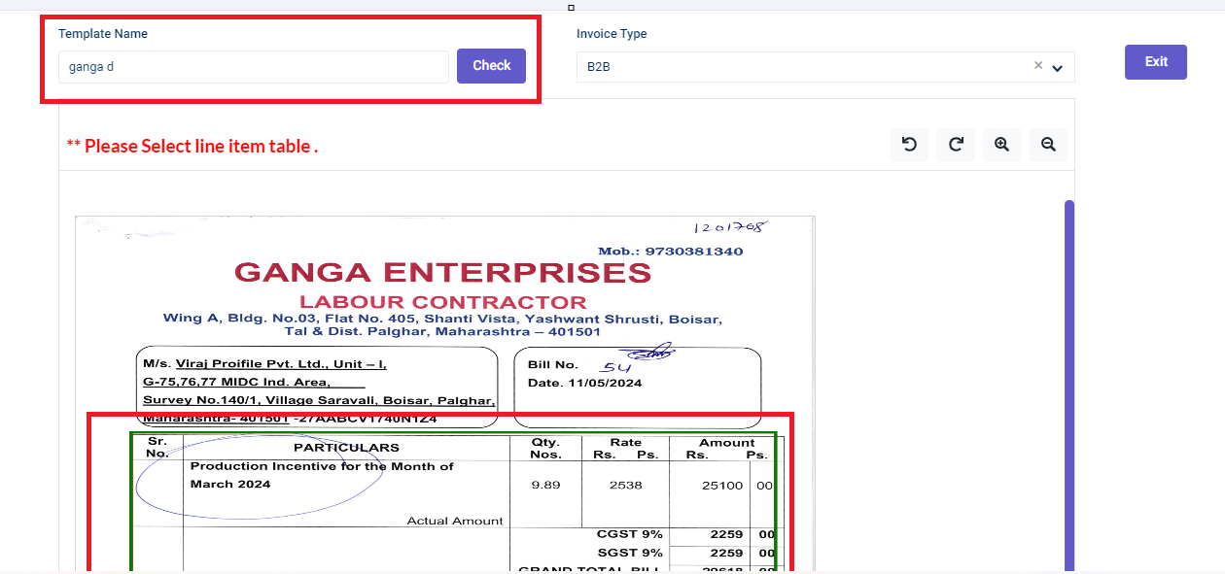Click the Check button for template name
This screenshot has width=1225, height=574.
coord(491,66)
